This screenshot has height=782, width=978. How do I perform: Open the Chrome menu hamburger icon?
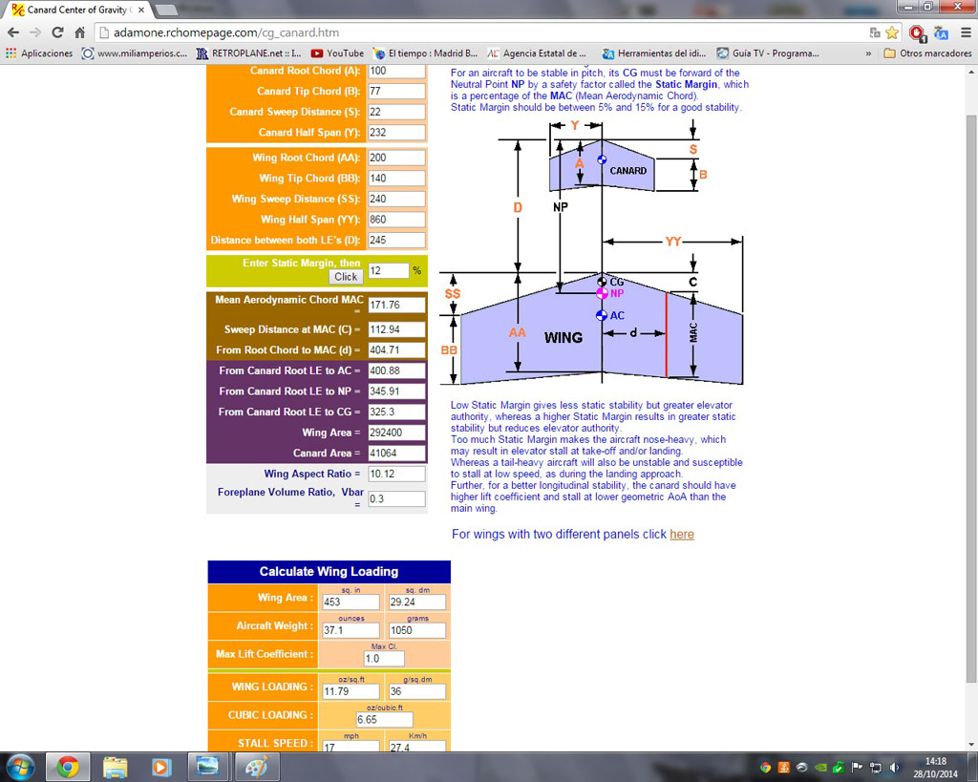[x=965, y=32]
